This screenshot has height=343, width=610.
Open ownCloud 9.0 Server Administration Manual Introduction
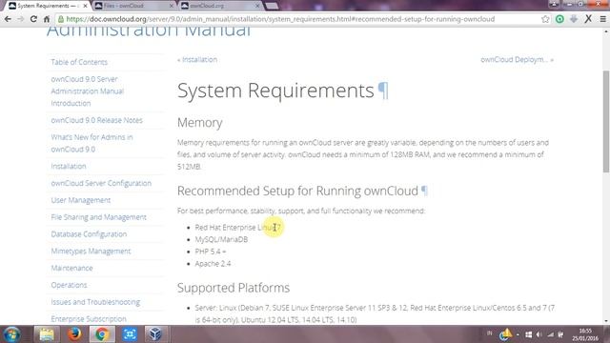(88, 91)
